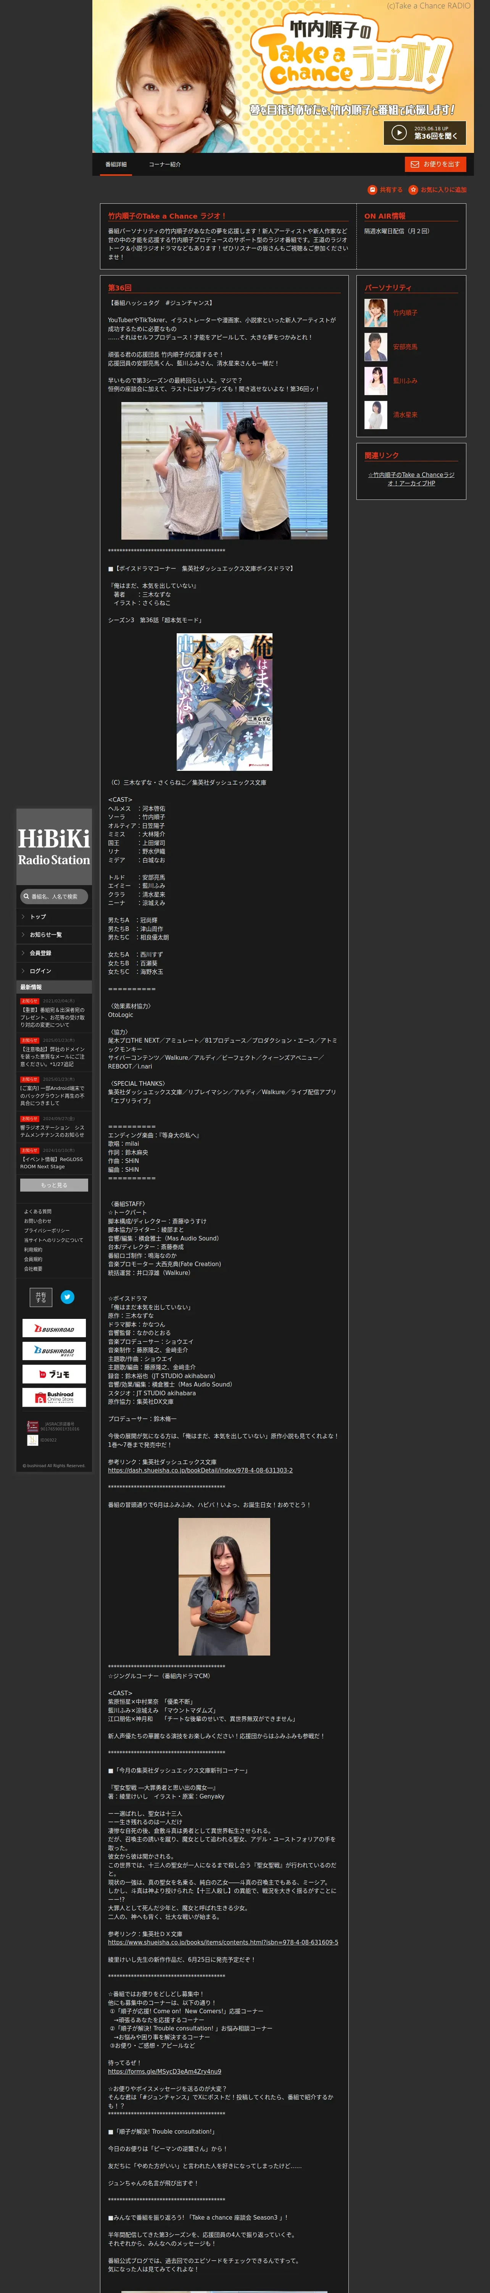Play episode 36 with the 第36回を聞く button

424,133
